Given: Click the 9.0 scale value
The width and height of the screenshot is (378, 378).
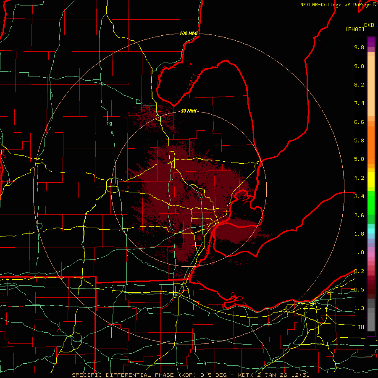Looking at the screenshot, I should click(x=359, y=66).
